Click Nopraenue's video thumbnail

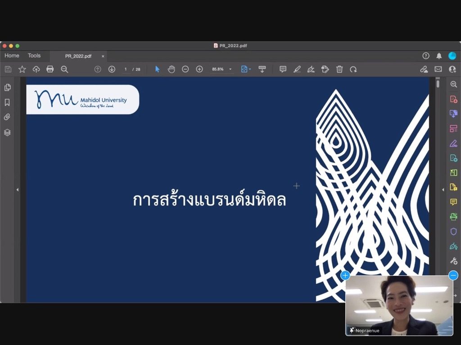point(399,305)
